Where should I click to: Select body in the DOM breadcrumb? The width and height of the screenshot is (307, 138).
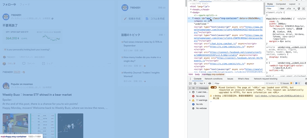pos(197,74)
